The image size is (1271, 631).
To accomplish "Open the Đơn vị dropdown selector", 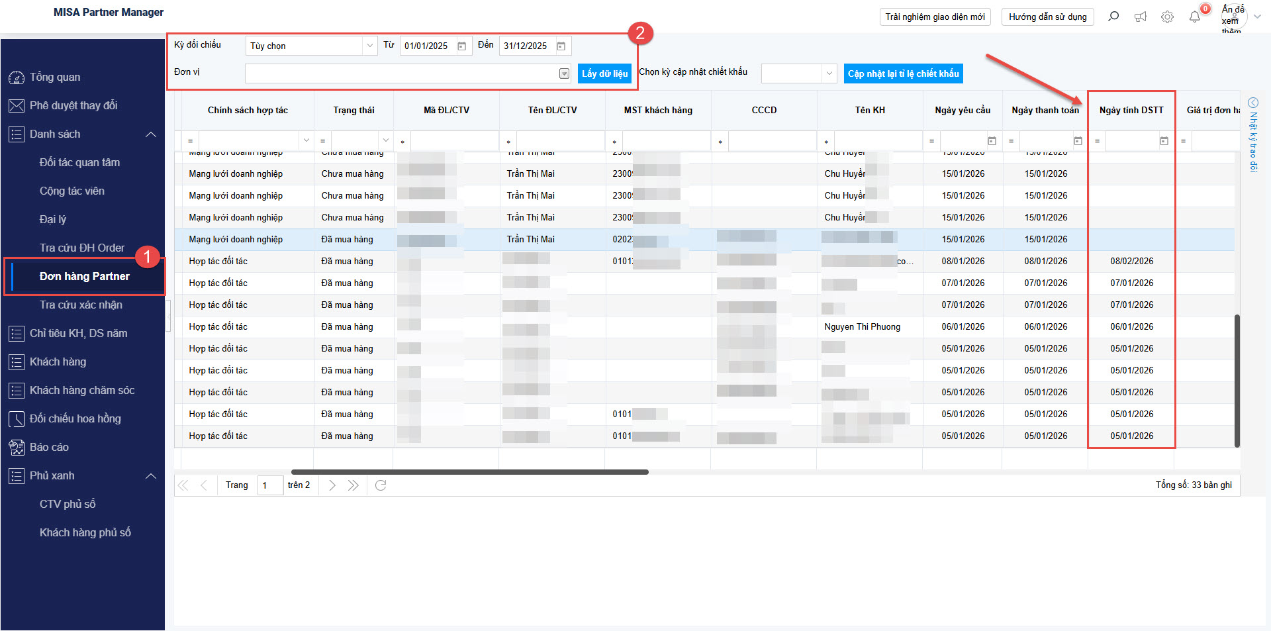I will 564,73.
